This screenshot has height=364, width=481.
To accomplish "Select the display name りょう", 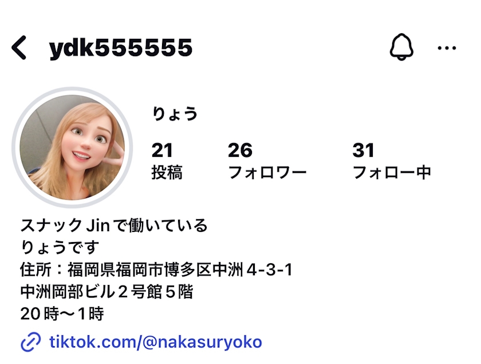I will pos(175,113).
